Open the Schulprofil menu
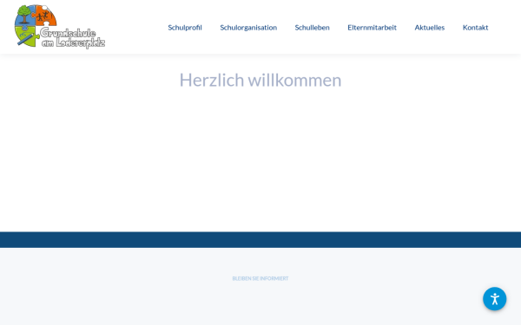The height and width of the screenshot is (325, 521). [x=185, y=28]
